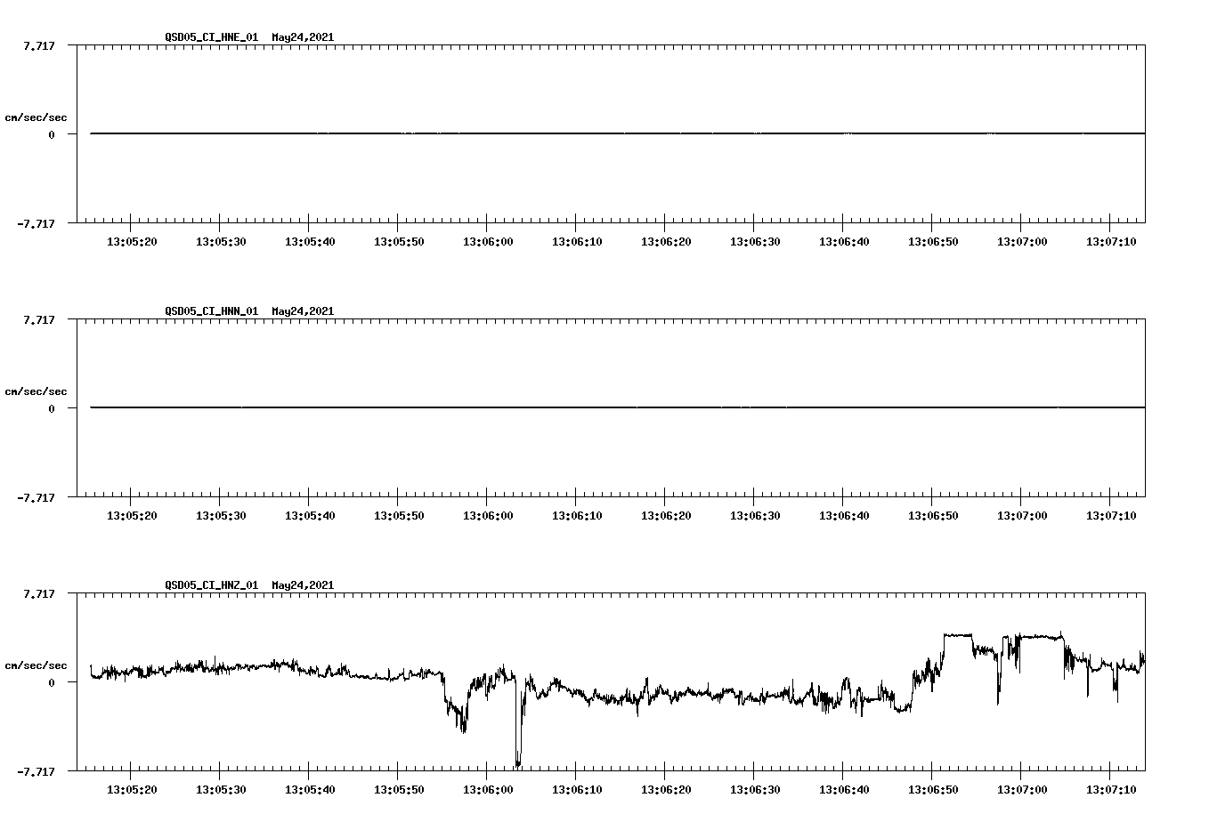Select the -7.717 value on bottom plot
This screenshot has width=1209, height=822.
[x=36, y=772]
